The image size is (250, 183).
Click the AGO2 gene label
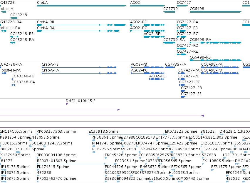[x=135, y=3]
